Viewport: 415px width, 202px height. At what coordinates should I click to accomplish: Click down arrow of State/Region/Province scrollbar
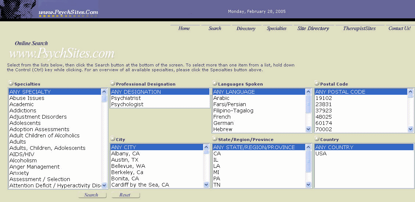point(308,185)
